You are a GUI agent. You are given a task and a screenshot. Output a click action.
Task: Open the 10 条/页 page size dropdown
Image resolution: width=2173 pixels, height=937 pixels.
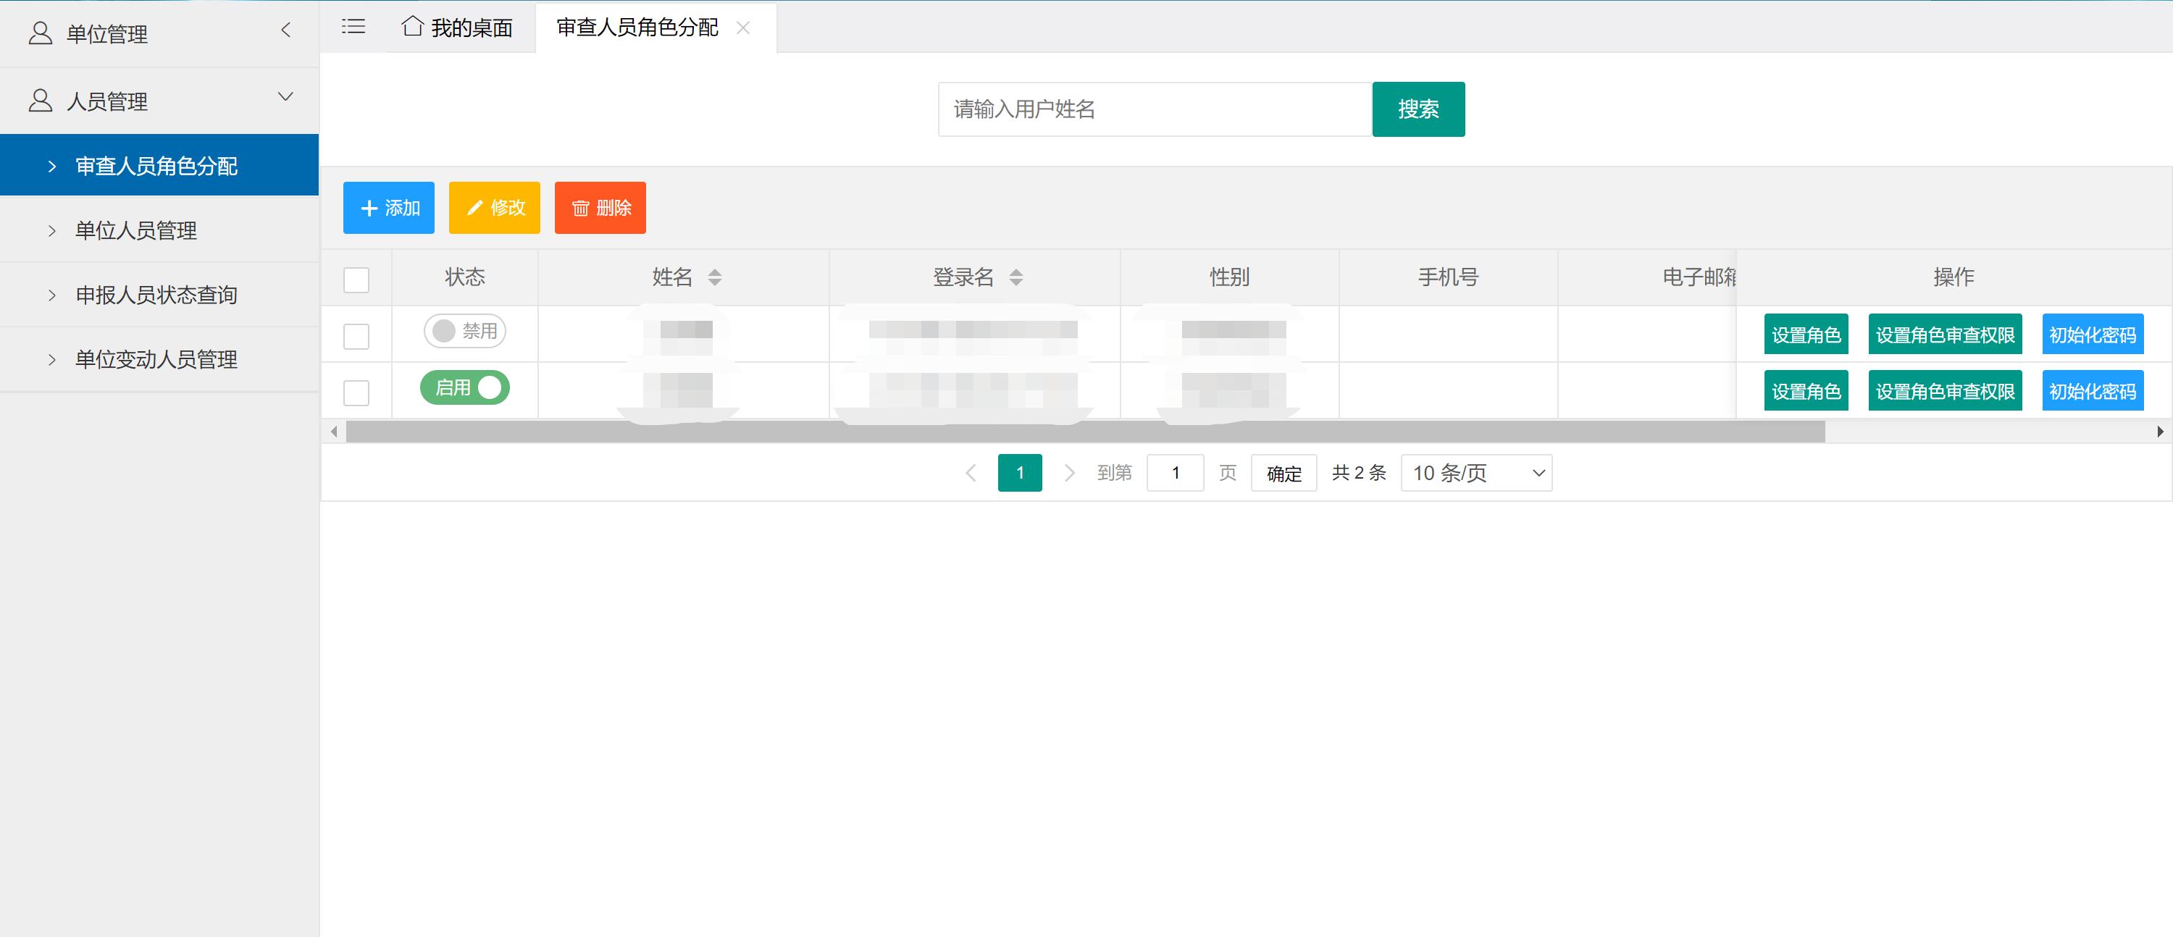(1475, 473)
